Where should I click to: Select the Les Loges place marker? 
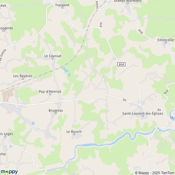5,136
